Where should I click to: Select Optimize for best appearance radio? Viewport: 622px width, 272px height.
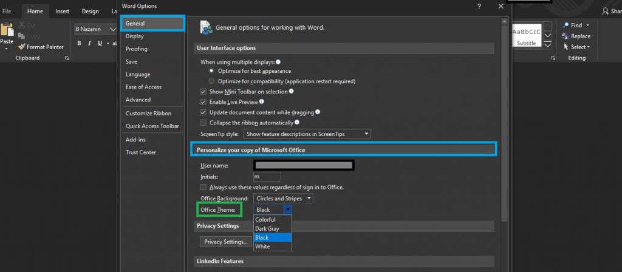coord(211,71)
